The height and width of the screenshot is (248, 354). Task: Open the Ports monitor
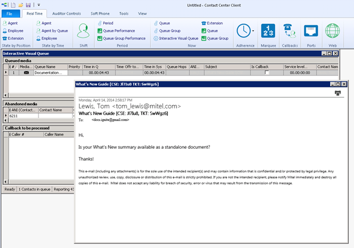coord(311,31)
